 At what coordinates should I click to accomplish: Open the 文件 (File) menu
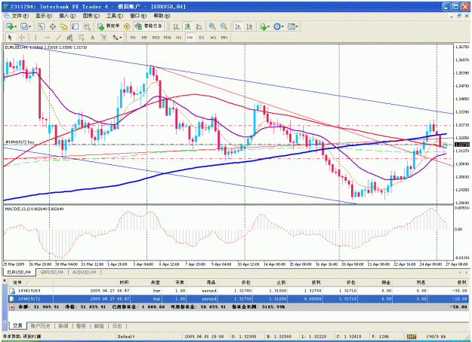click(20, 16)
